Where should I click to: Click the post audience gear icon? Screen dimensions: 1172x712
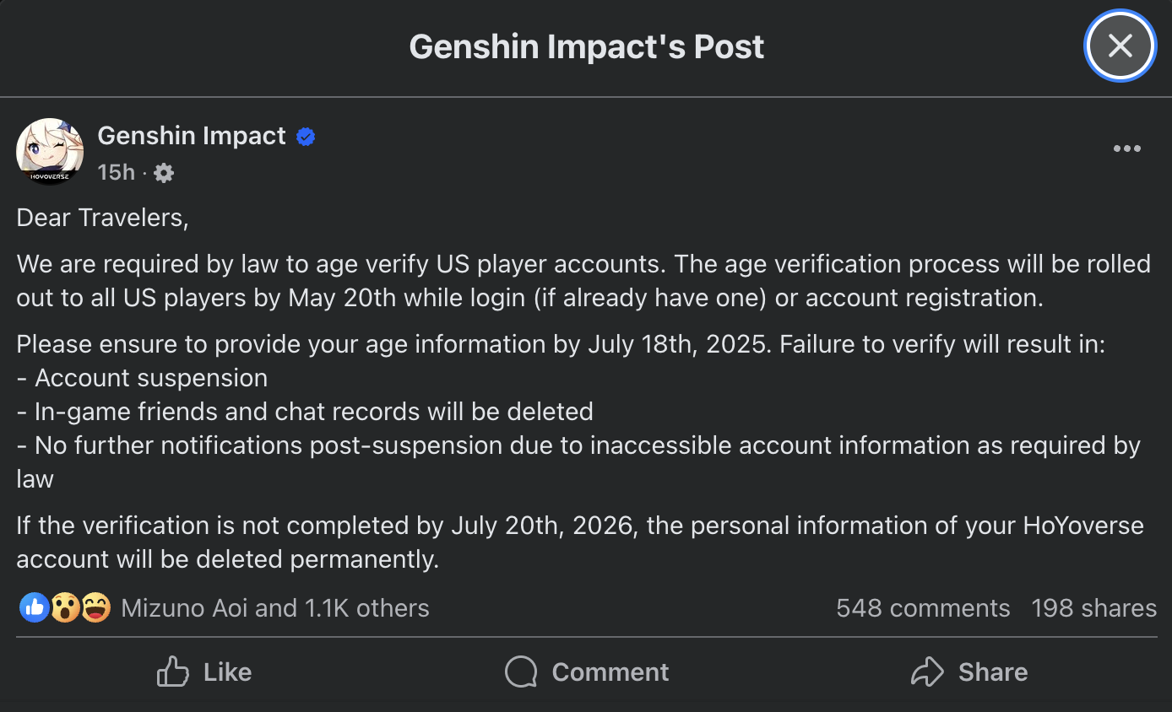(x=164, y=173)
